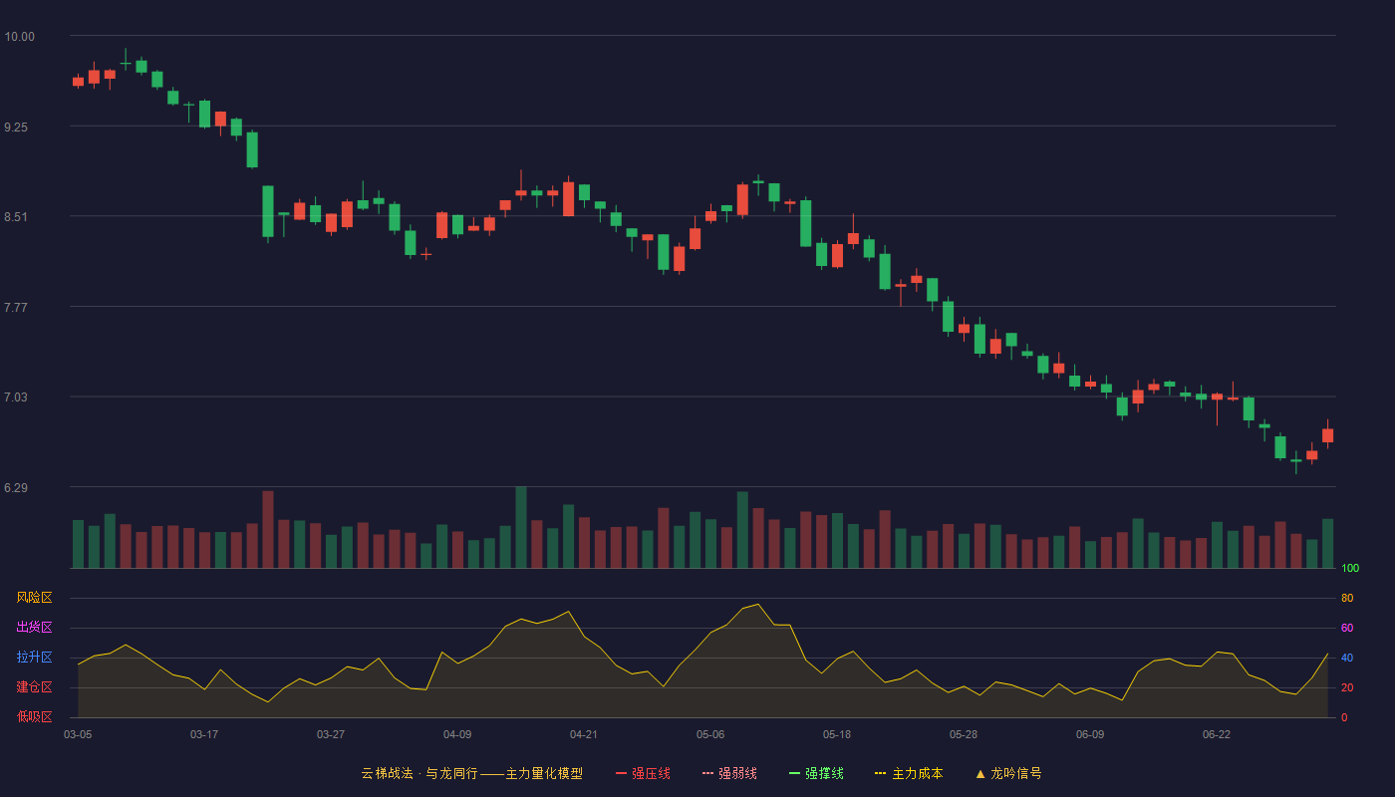The image size is (1395, 797).
Task: Toggle the 强撑线 legend item
Action: (x=816, y=773)
